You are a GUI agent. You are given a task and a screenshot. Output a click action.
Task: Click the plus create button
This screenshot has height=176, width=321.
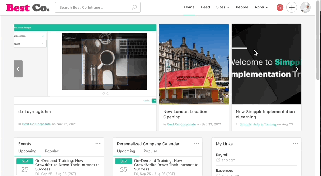click(x=291, y=7)
